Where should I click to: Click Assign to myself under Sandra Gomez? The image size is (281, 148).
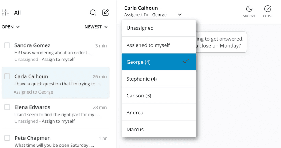[x=58, y=60]
